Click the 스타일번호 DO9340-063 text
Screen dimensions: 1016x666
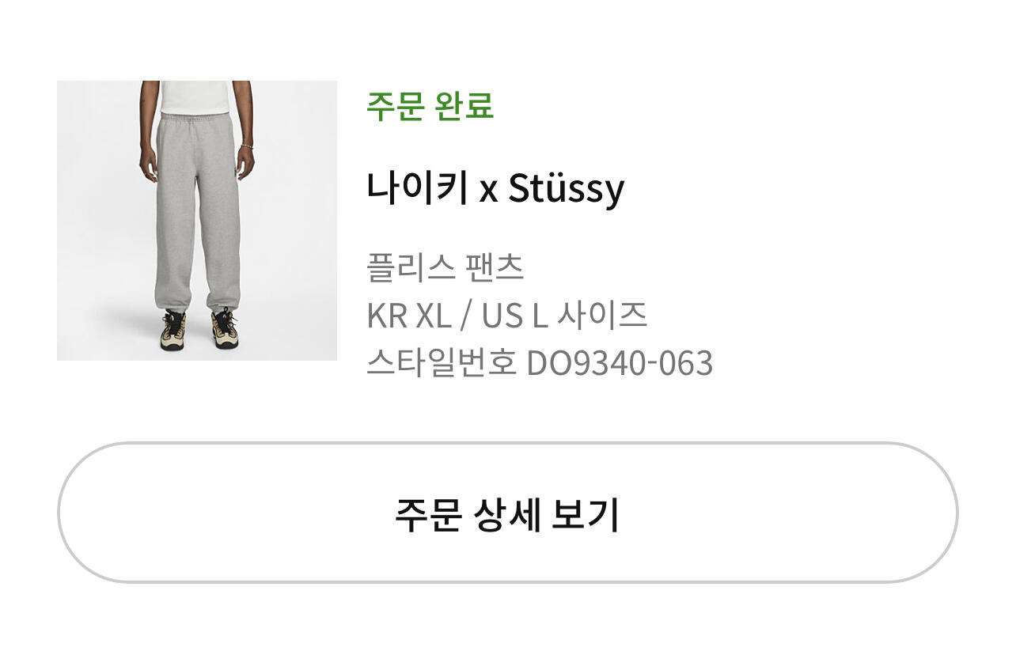click(540, 363)
